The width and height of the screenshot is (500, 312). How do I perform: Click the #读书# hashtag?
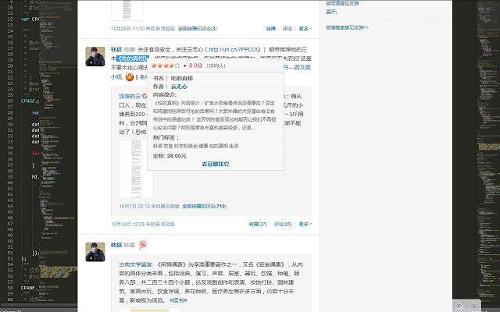coord(178,300)
